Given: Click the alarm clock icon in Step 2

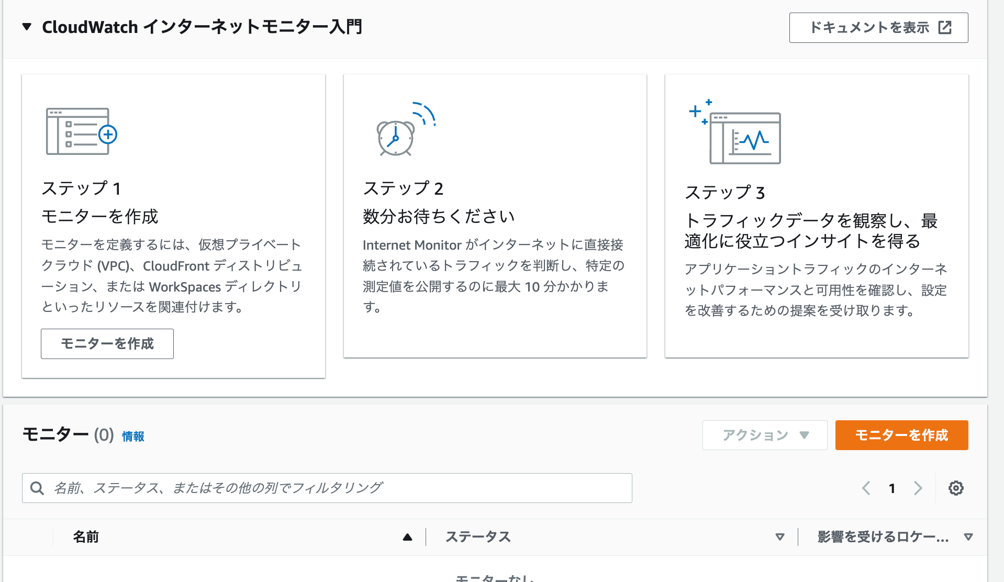Looking at the screenshot, I should [406, 129].
